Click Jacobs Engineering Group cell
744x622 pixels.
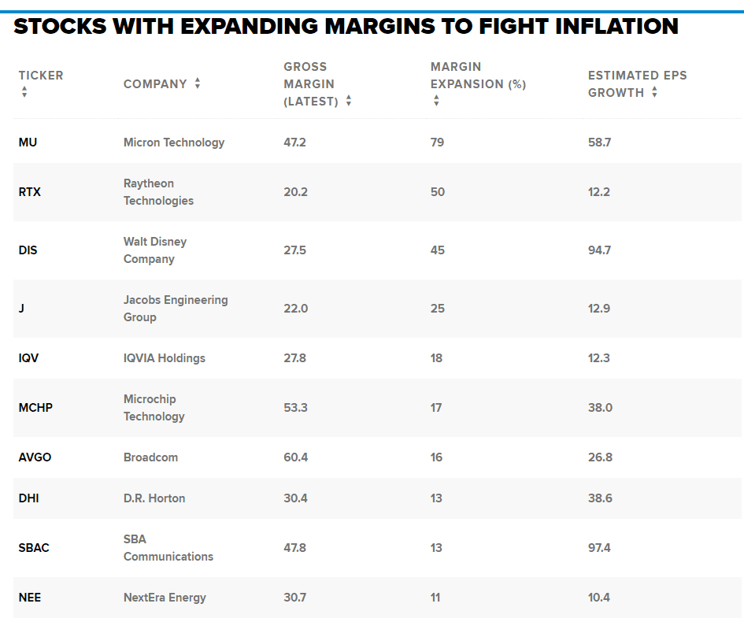click(176, 309)
